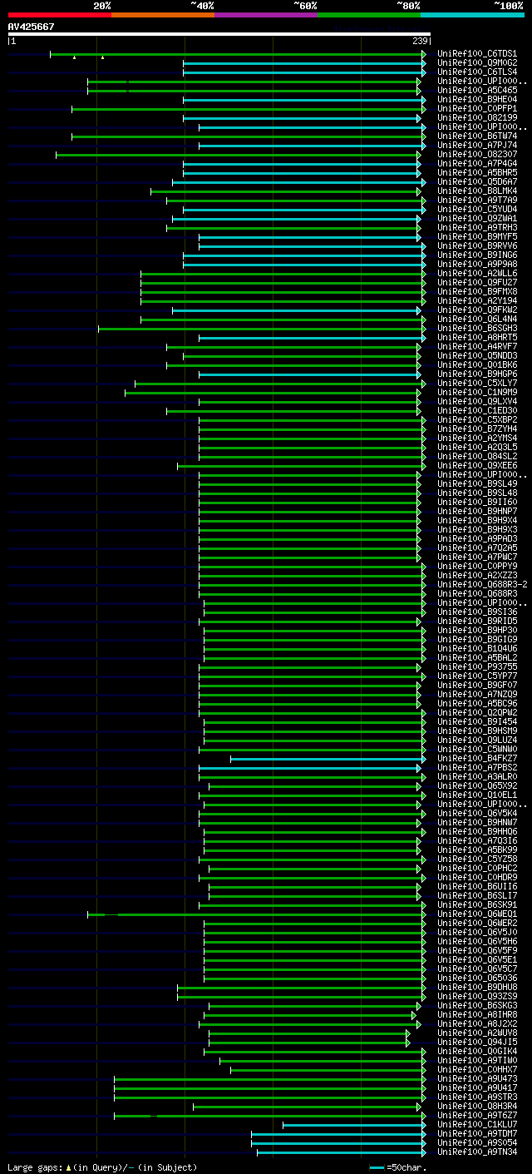Screen dimensions: 532x1174
Task: Click the cyan alignment bar for B4FKZ7
Action: click(328, 758)
